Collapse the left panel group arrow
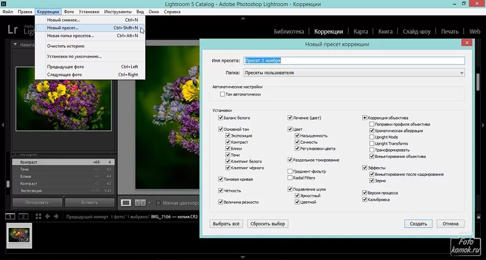Image resolution: width=486 pixels, height=260 pixels. pos(2,125)
